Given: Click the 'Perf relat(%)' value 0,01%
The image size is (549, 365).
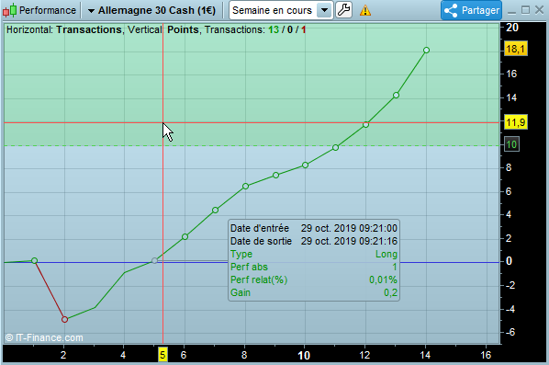Looking at the screenshot, I should tap(383, 279).
